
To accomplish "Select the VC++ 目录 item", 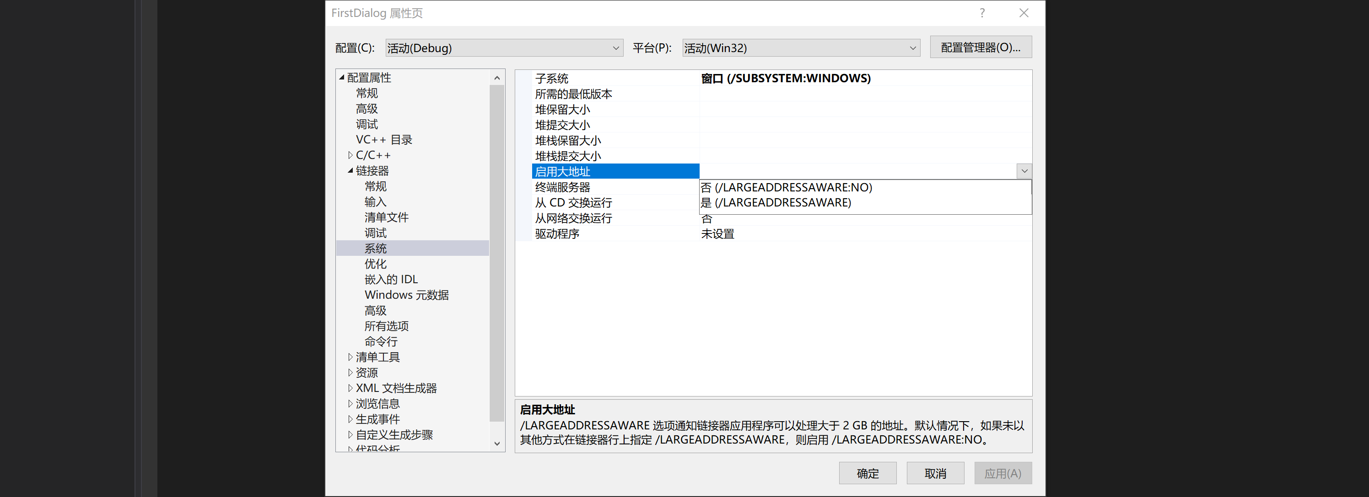I will pos(384,139).
